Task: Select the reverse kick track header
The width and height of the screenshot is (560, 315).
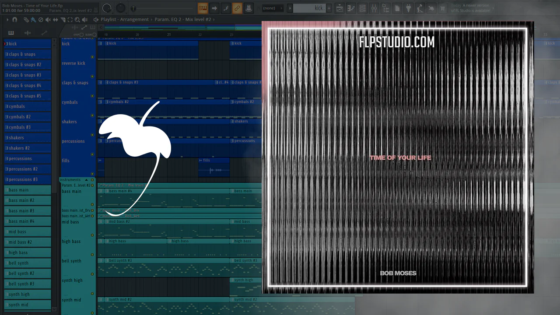Action: pos(78,70)
